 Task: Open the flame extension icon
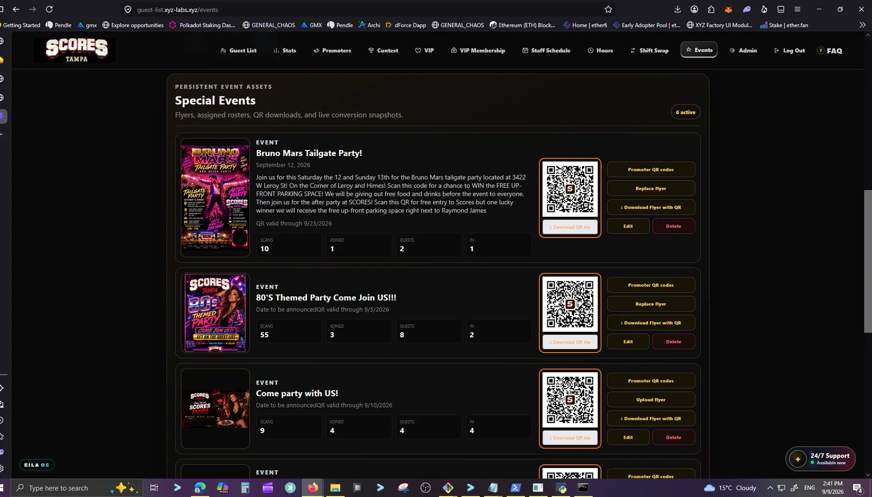point(764,9)
